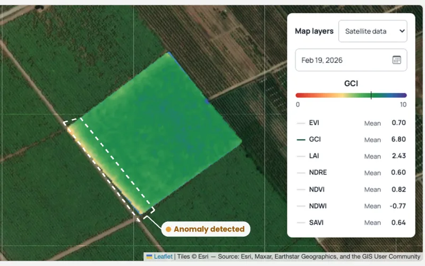Click the NDWI mean value -0.77
The image size is (425, 266).
point(397,206)
